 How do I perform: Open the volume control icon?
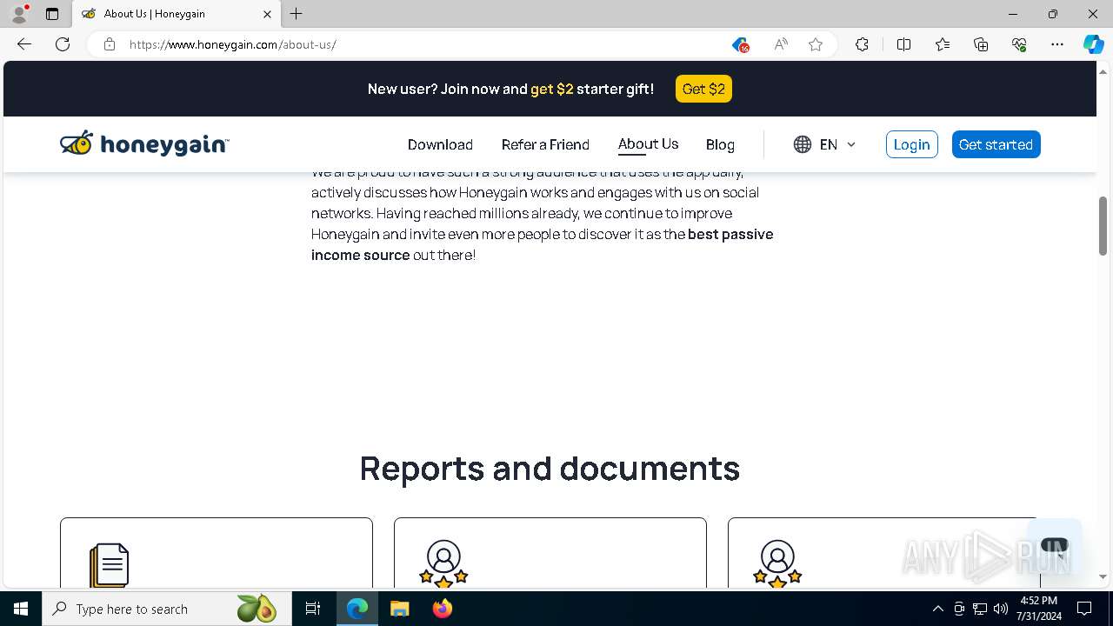tap(1001, 609)
